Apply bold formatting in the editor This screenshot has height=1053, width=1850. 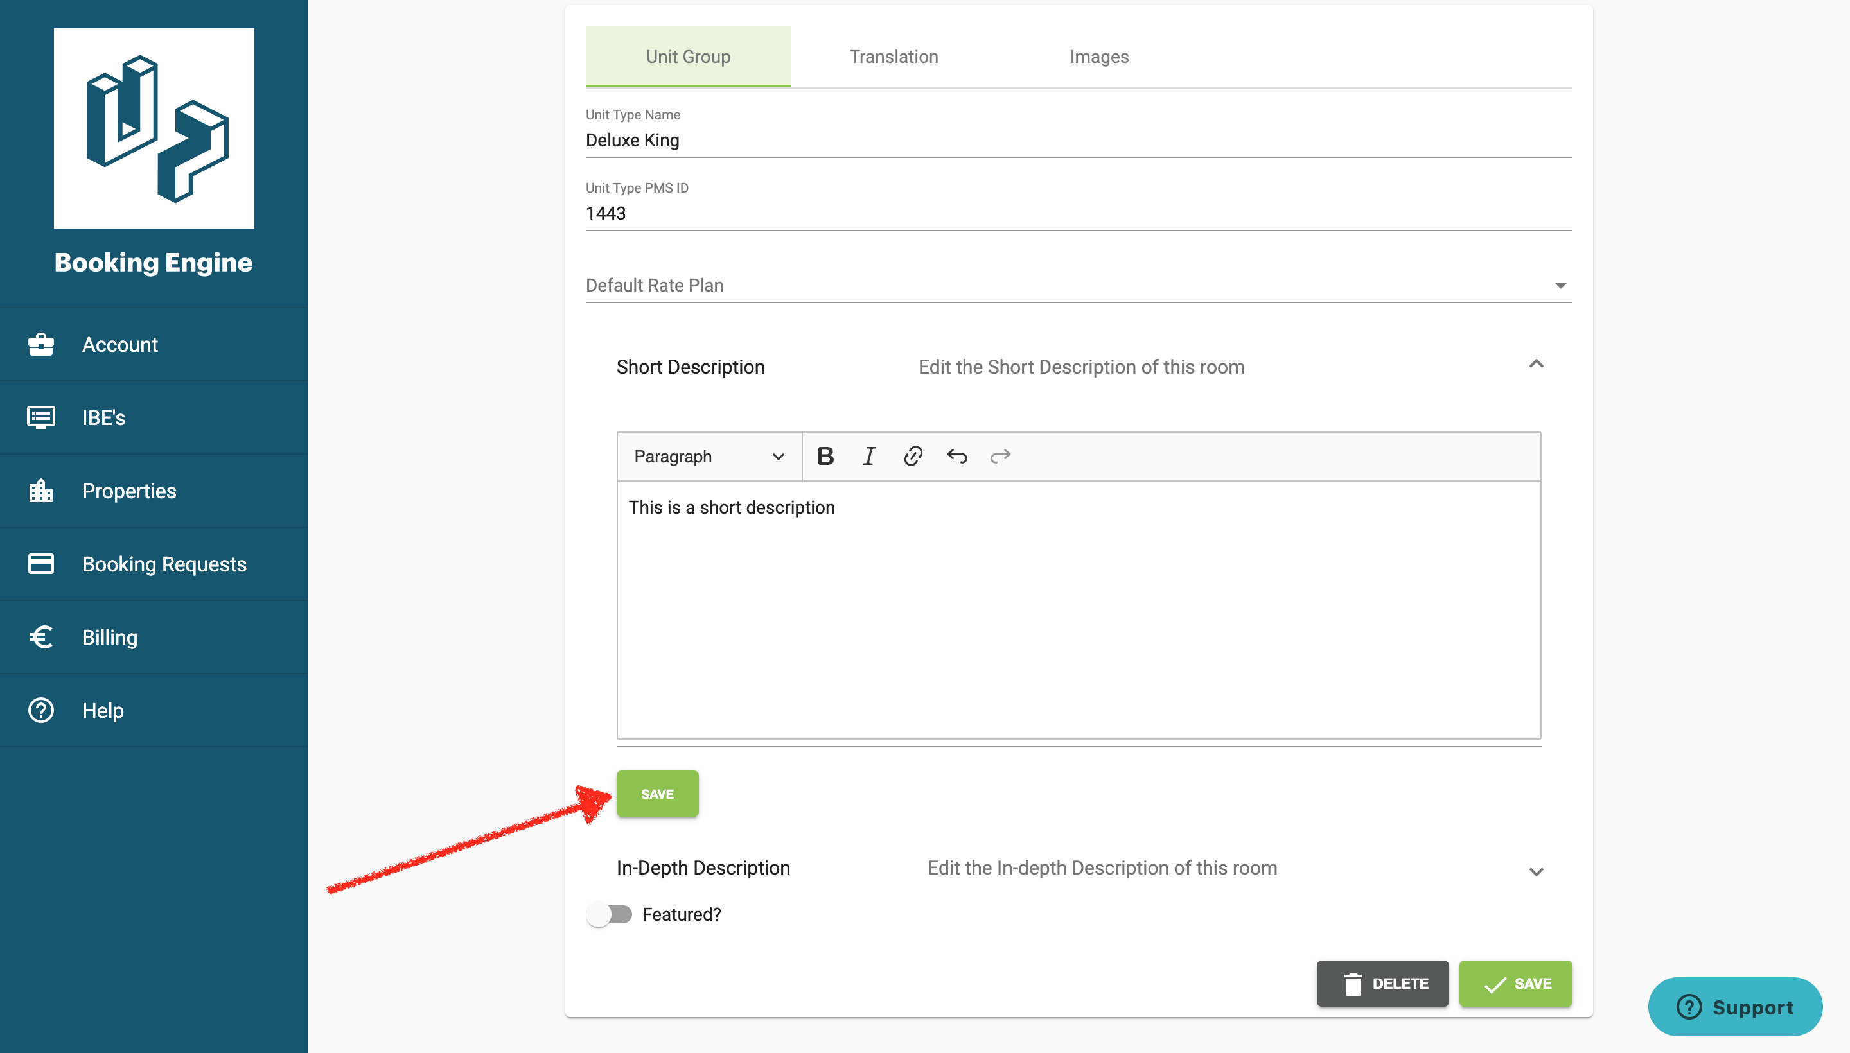(825, 456)
